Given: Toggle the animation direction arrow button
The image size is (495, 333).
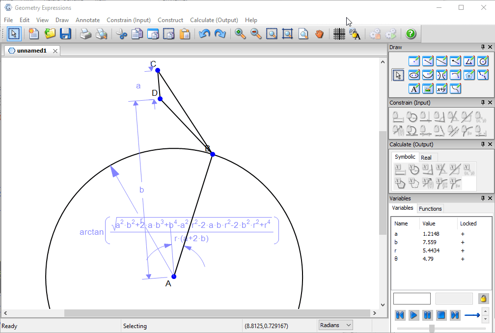Looking at the screenshot, I should coord(472,315).
